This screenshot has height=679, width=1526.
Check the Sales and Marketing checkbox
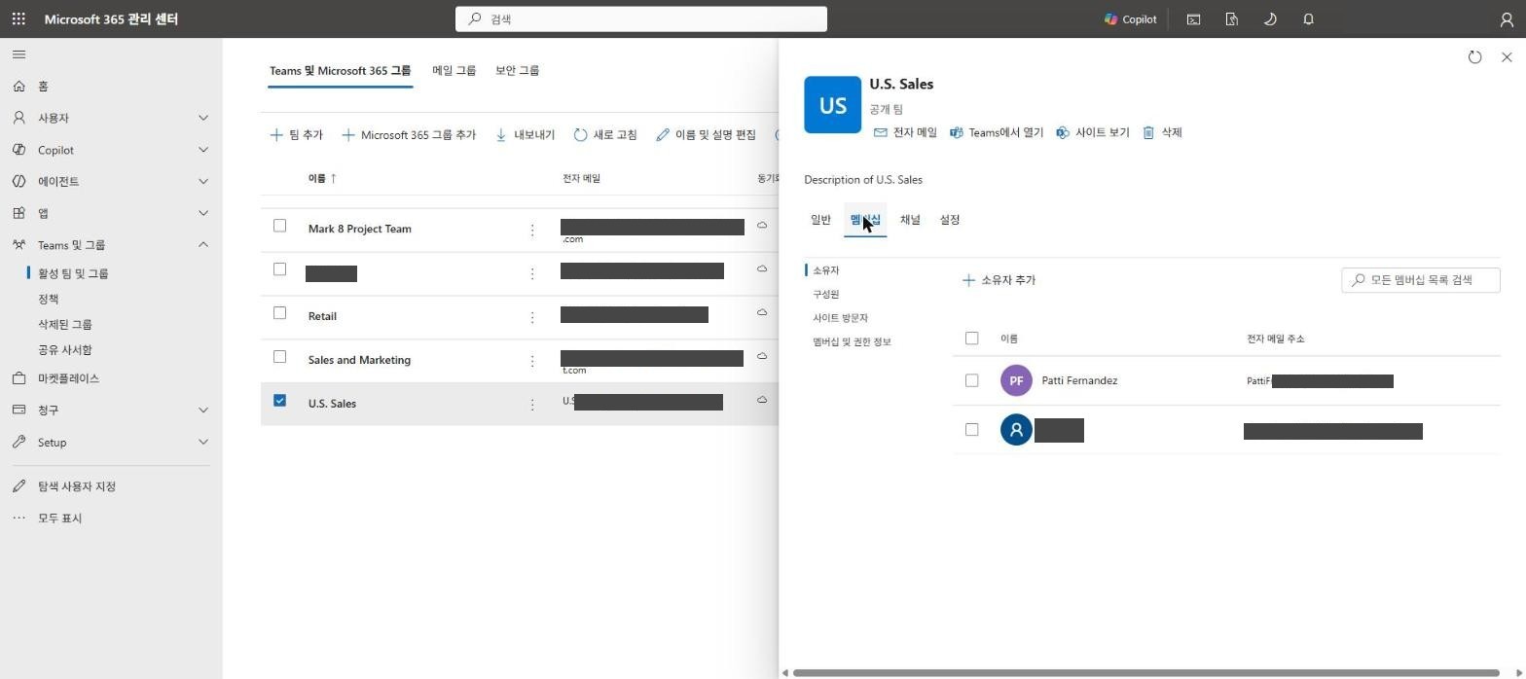pos(279,357)
